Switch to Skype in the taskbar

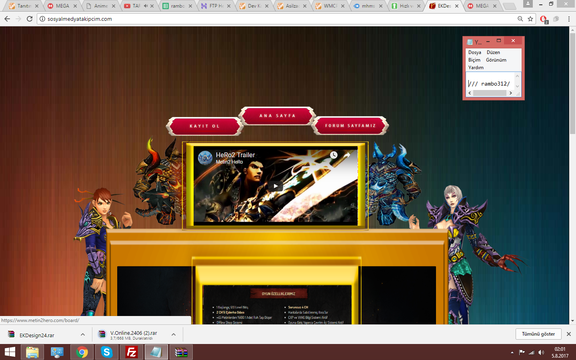[x=106, y=352]
